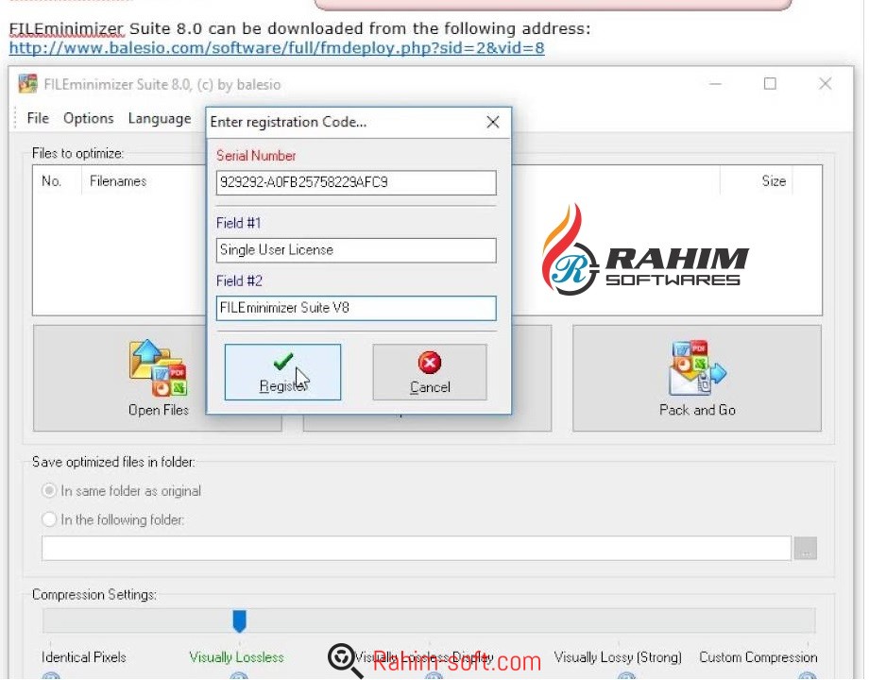Screen dimensions: 869x680
Task: Close the Enter registration Code dialog
Action: [x=493, y=122]
